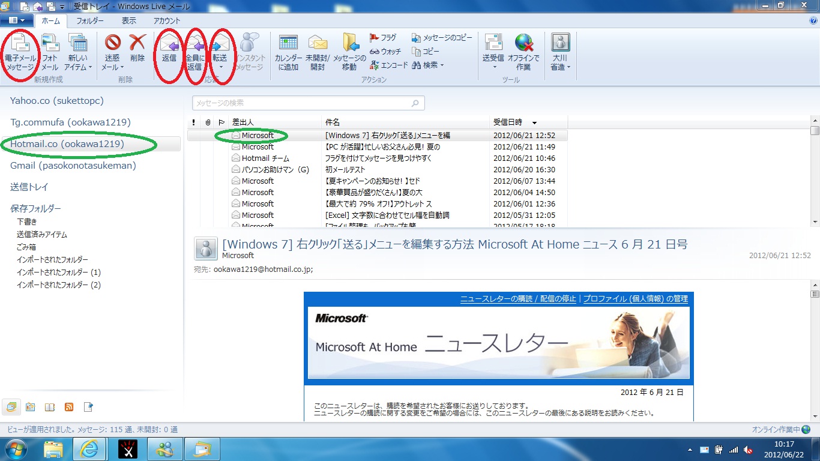This screenshot has height=461, width=820.
Task: Delete message with 削除 icon
Action: tap(137, 48)
